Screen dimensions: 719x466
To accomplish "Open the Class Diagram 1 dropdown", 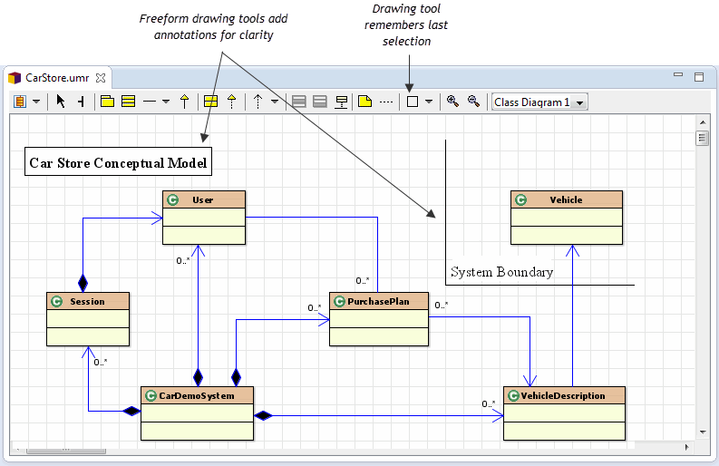I will coord(539,102).
